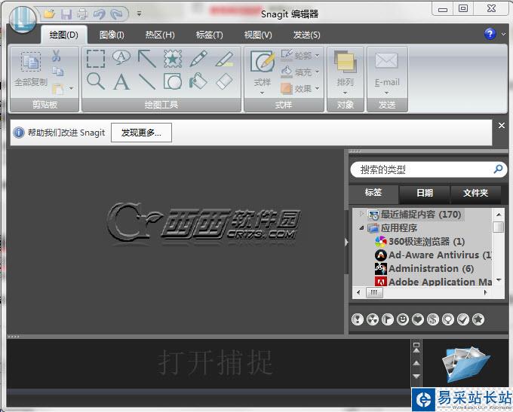The image size is (513, 412).
Task: Switch to the 绘图(D) ribbon tab
Action: point(64,35)
